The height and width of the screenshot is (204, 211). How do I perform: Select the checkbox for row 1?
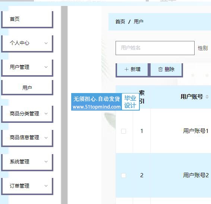click(123, 131)
